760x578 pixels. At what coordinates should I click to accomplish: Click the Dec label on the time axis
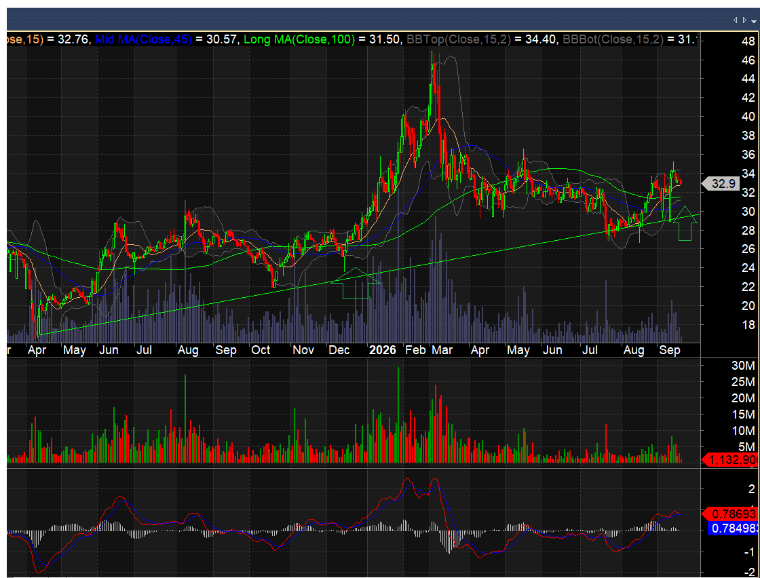tap(339, 350)
